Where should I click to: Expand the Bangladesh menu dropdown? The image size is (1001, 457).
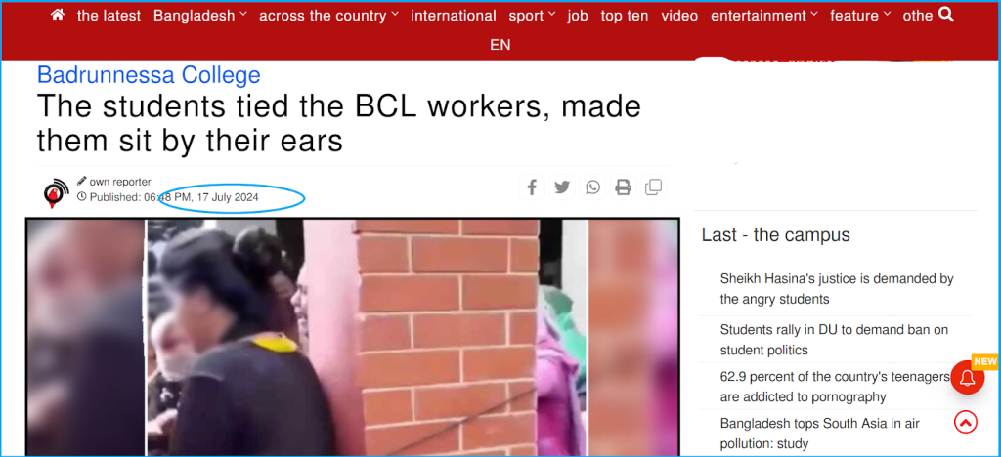pos(199,16)
